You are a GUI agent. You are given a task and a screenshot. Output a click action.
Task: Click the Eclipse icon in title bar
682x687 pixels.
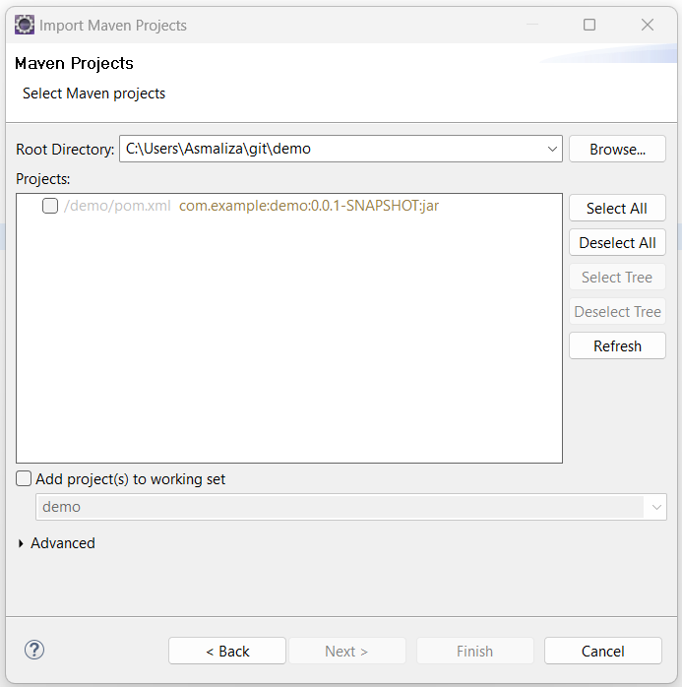tap(25, 25)
